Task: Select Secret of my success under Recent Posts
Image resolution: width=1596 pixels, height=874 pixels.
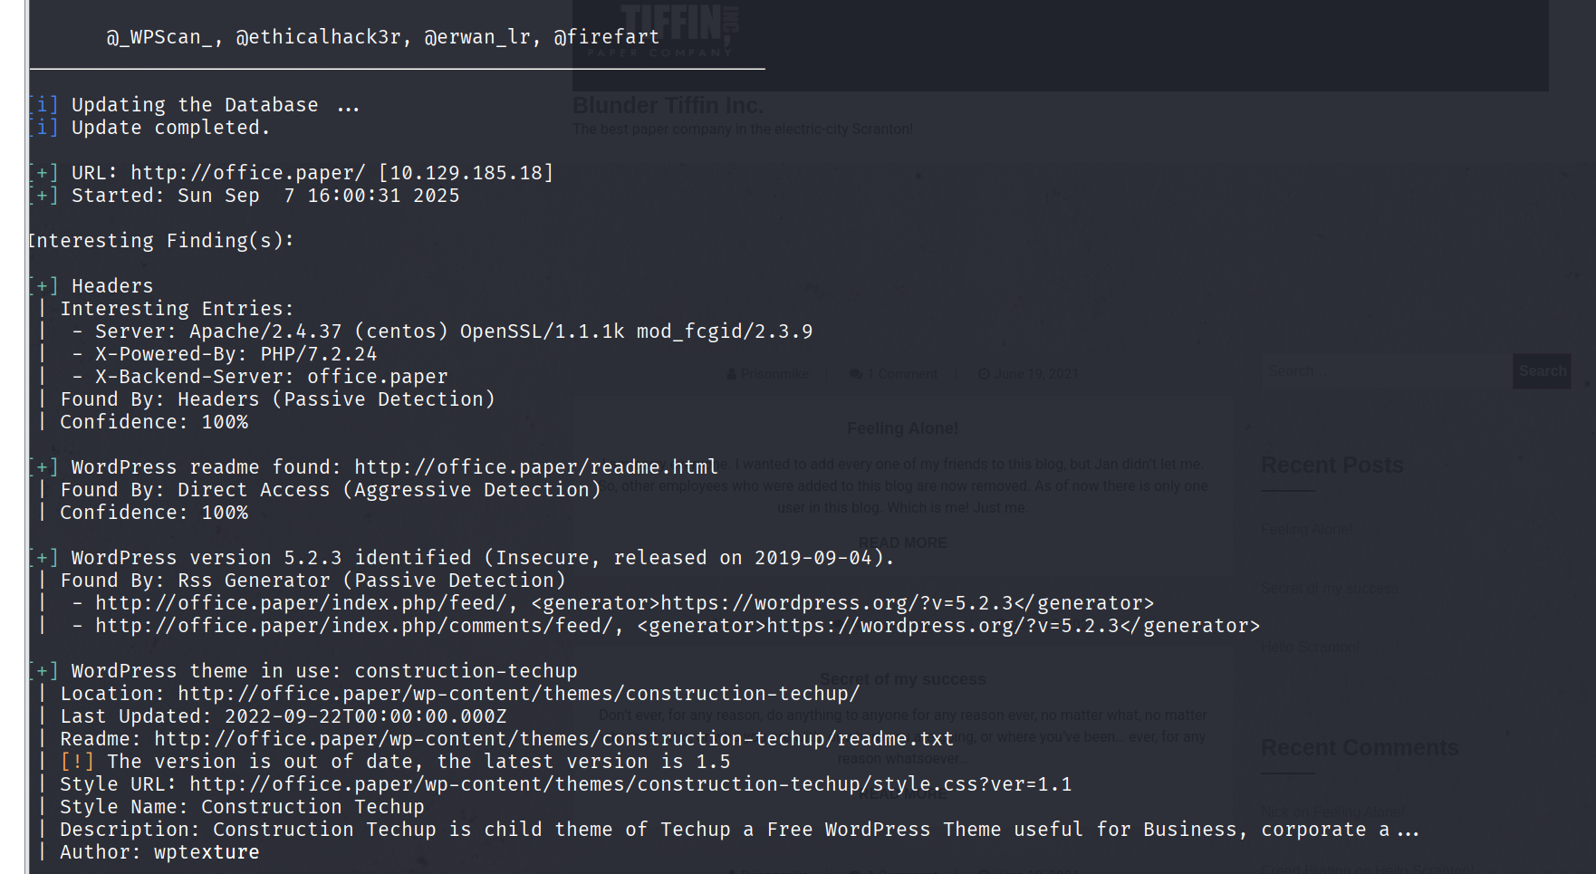Action: (x=1329, y=588)
